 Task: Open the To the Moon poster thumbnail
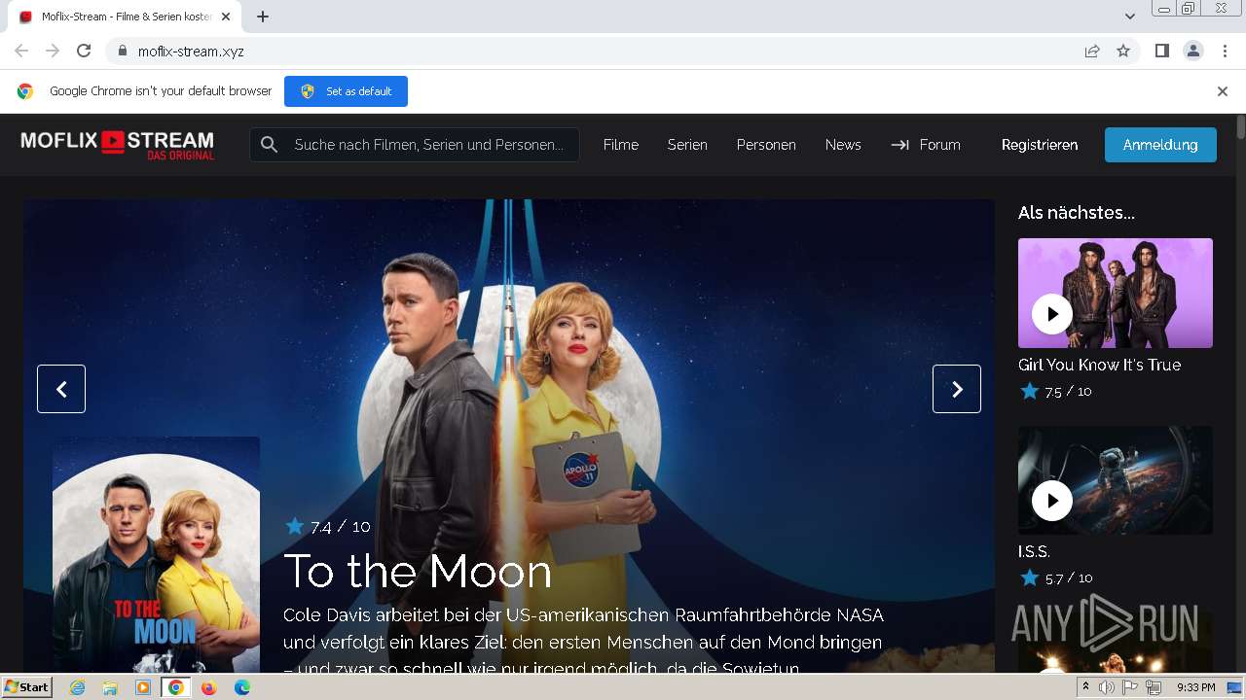tap(156, 554)
